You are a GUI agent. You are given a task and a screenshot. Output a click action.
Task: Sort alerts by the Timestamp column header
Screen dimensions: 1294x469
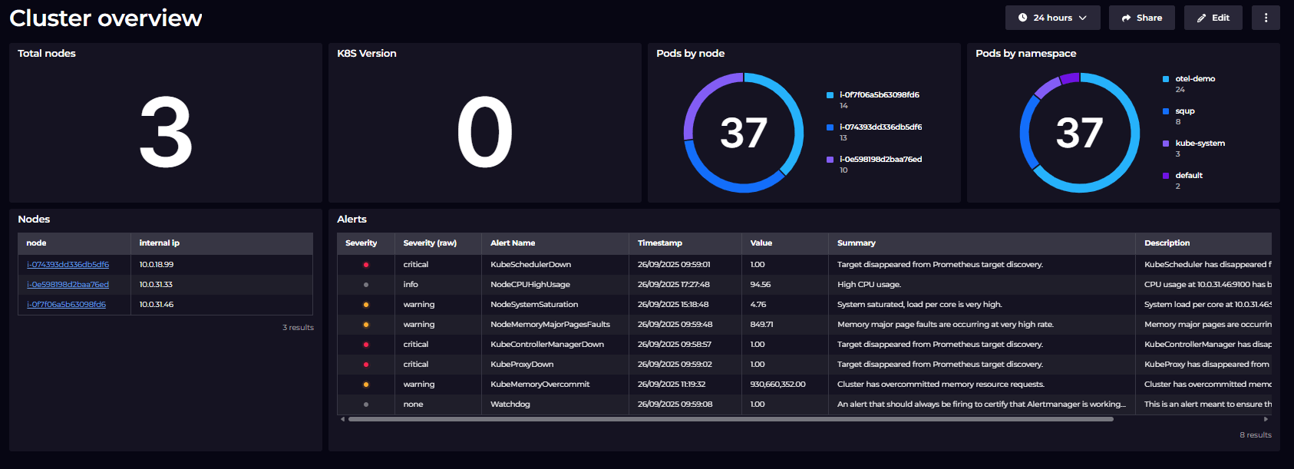(659, 243)
